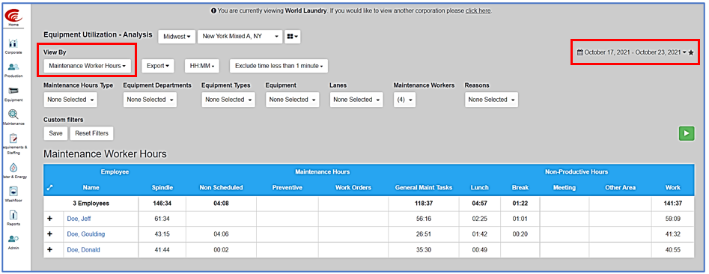709x274 pixels.
Task: Open the Doe, Jeff employee link
Action: (79, 219)
